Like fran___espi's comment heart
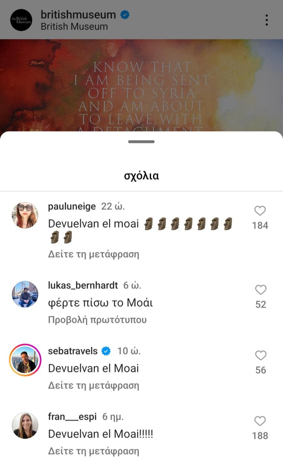283x472 pixels. 260,421
